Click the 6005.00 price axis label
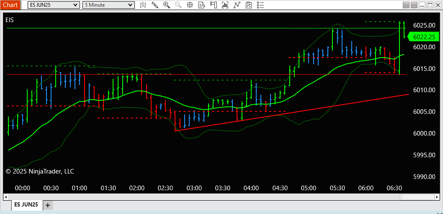Image resolution: width=443 pixels, height=214 pixels. tap(424, 112)
